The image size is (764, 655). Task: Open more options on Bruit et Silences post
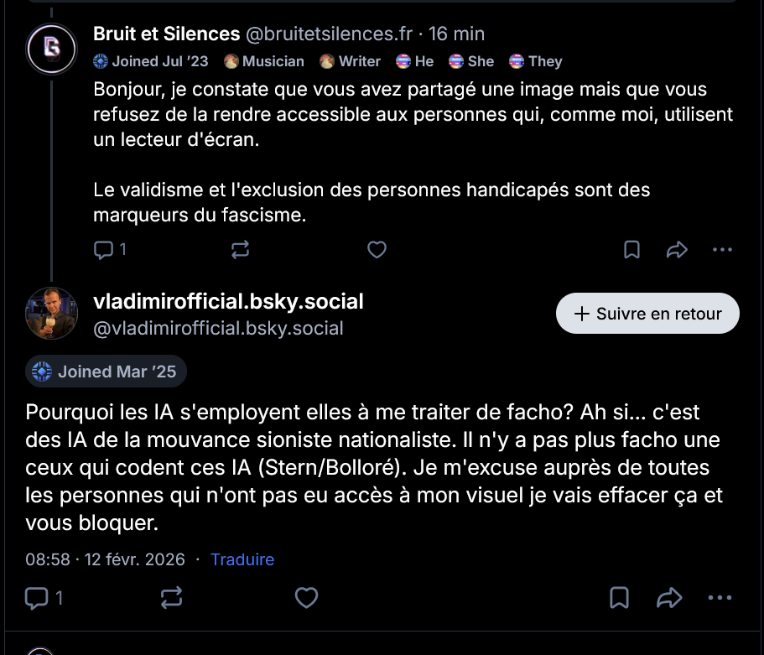coord(722,249)
